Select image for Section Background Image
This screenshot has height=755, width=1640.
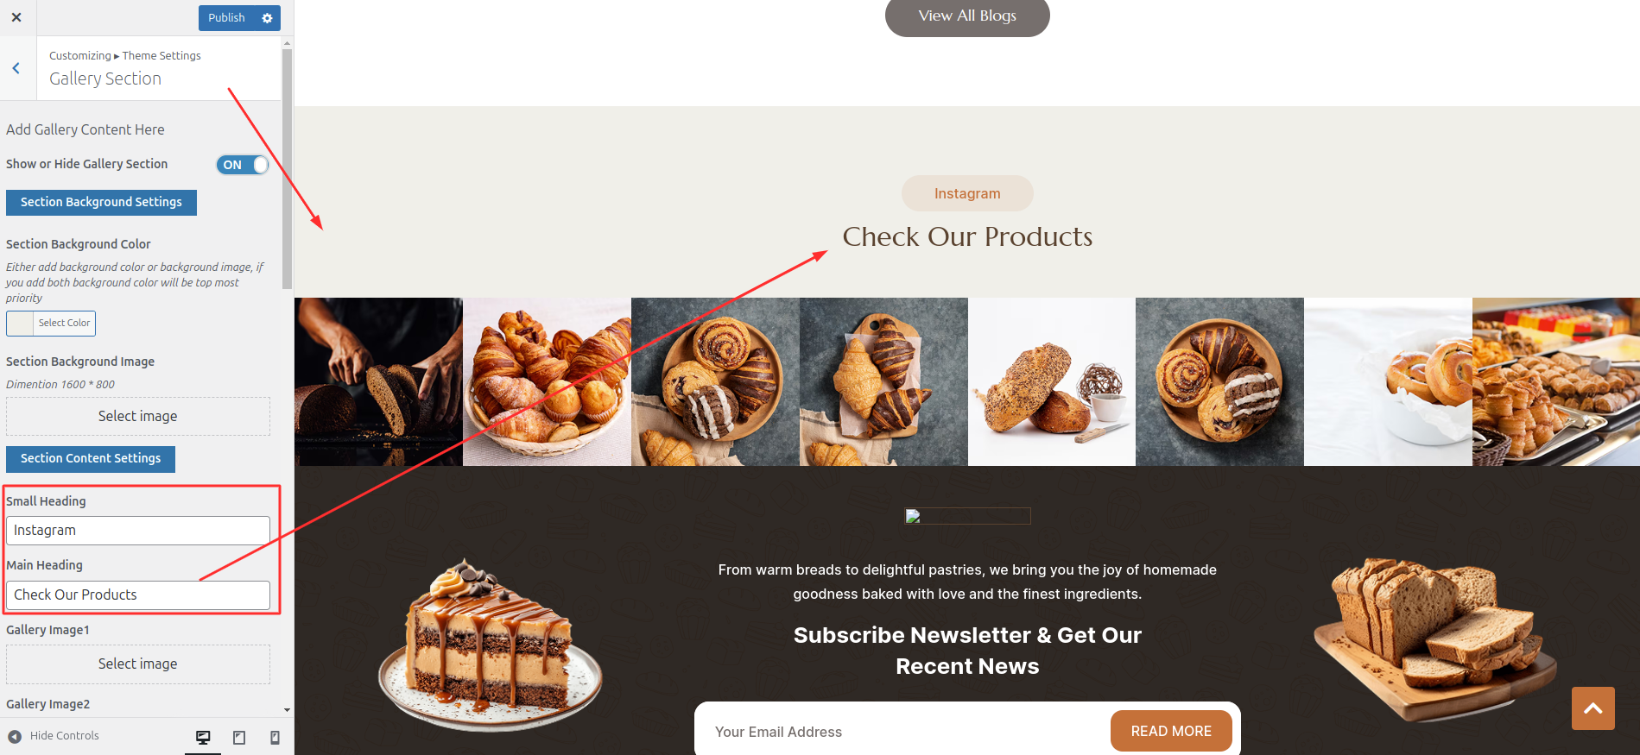(x=138, y=416)
